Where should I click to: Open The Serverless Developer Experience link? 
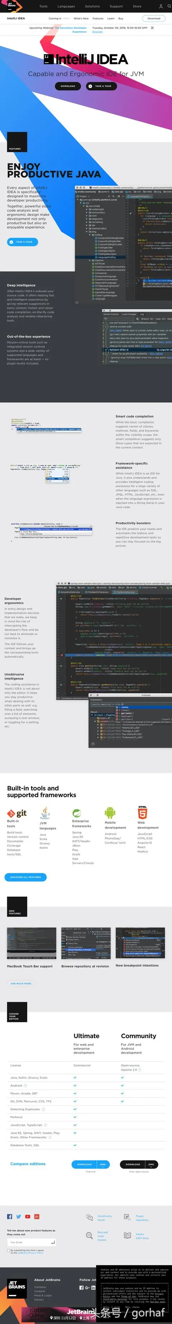pyautogui.click(x=71, y=30)
